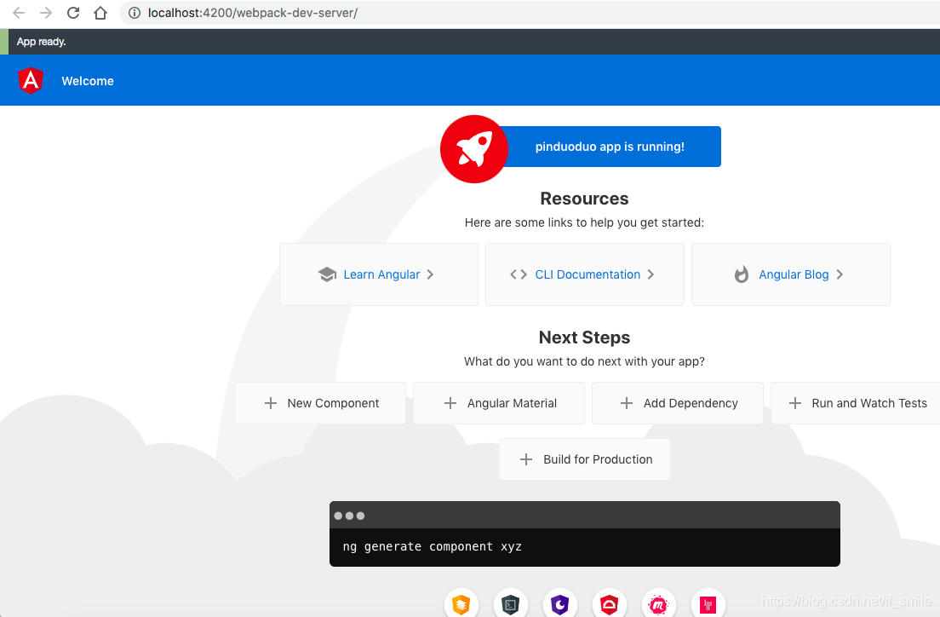Click the flame icon on the Angular Blog card
Viewport: 940px width, 617px height.
pos(740,274)
